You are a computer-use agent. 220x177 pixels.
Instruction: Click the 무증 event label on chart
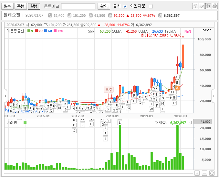[108, 89]
